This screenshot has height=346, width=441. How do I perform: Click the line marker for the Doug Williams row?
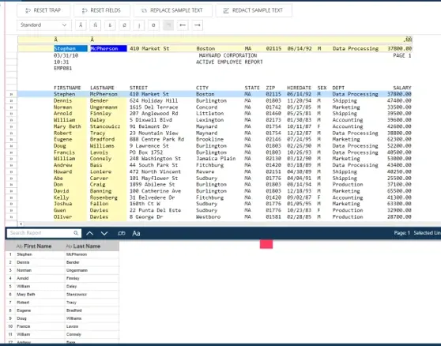(11, 146)
